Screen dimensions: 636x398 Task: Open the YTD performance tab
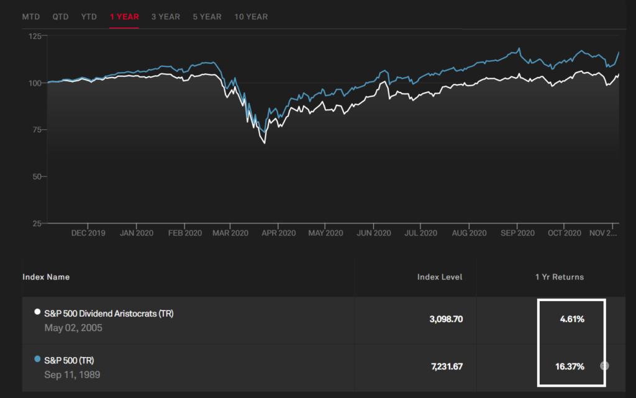coord(89,17)
